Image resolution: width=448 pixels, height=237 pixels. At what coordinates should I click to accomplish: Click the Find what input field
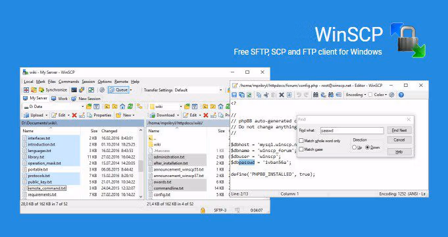coord(352,130)
